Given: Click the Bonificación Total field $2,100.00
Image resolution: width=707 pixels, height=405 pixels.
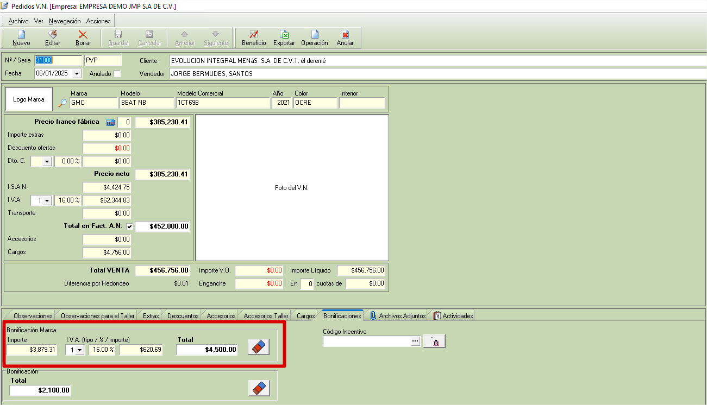Looking at the screenshot, I should (40, 390).
